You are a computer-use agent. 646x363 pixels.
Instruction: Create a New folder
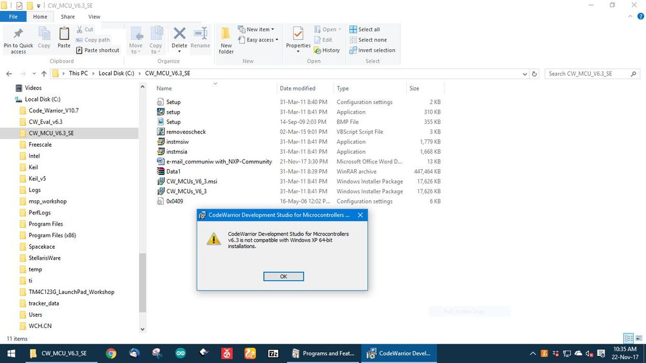(x=226, y=40)
